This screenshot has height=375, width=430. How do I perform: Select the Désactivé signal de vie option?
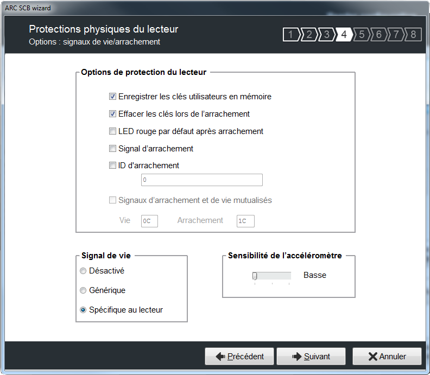coord(83,271)
